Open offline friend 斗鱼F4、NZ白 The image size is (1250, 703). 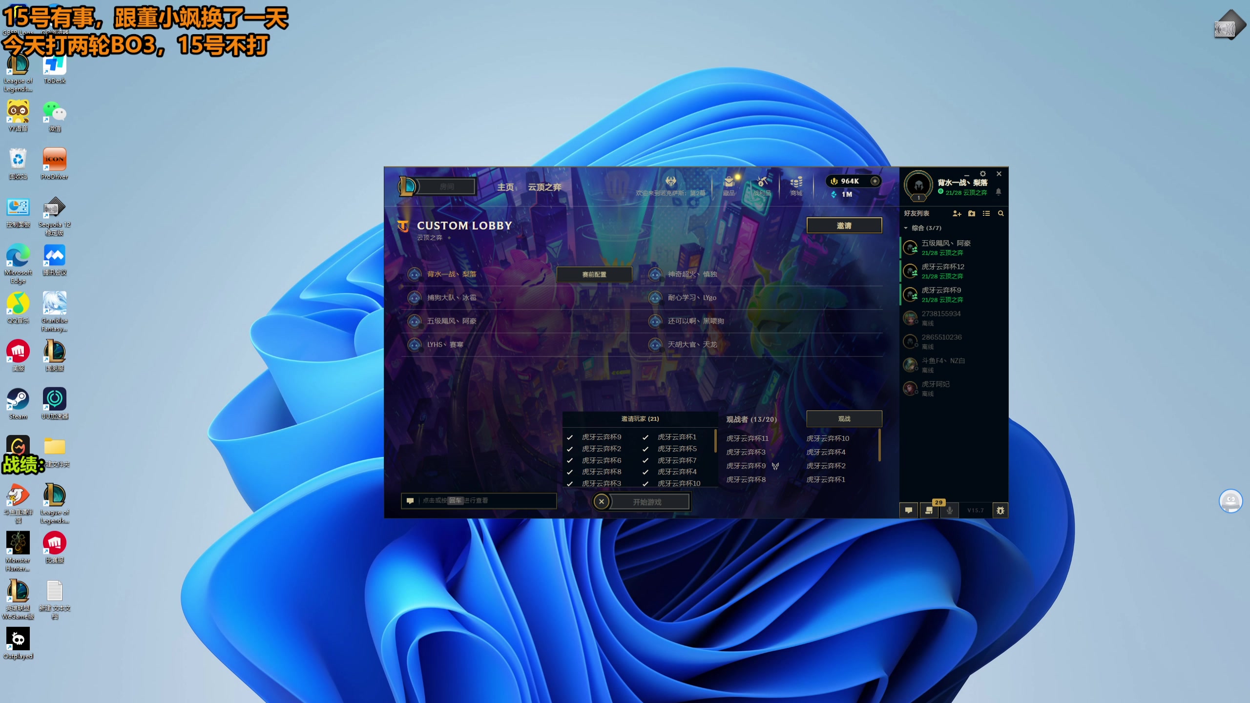(954, 365)
